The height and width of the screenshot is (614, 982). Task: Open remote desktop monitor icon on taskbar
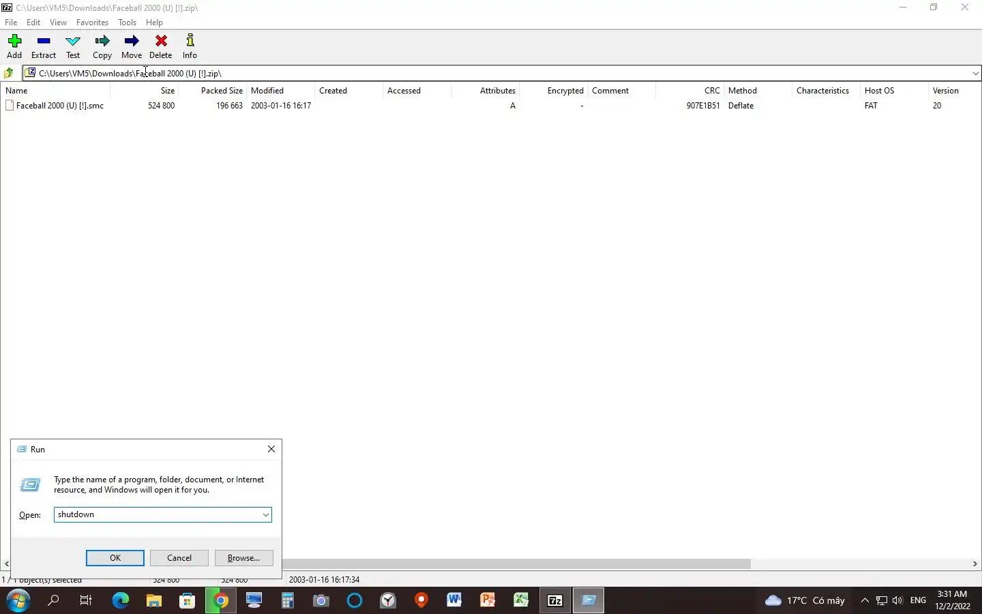(254, 600)
